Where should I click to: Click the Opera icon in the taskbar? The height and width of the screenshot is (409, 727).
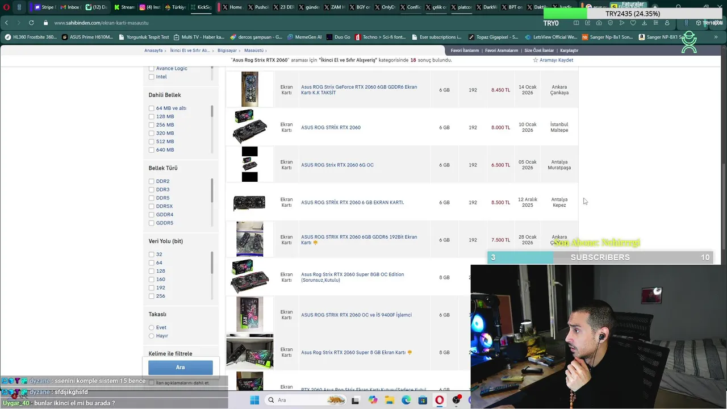[439, 400]
